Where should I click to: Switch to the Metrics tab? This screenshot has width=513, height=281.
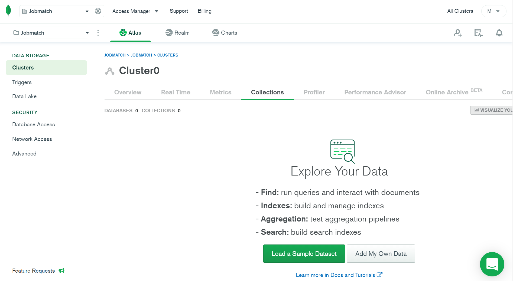click(x=221, y=92)
